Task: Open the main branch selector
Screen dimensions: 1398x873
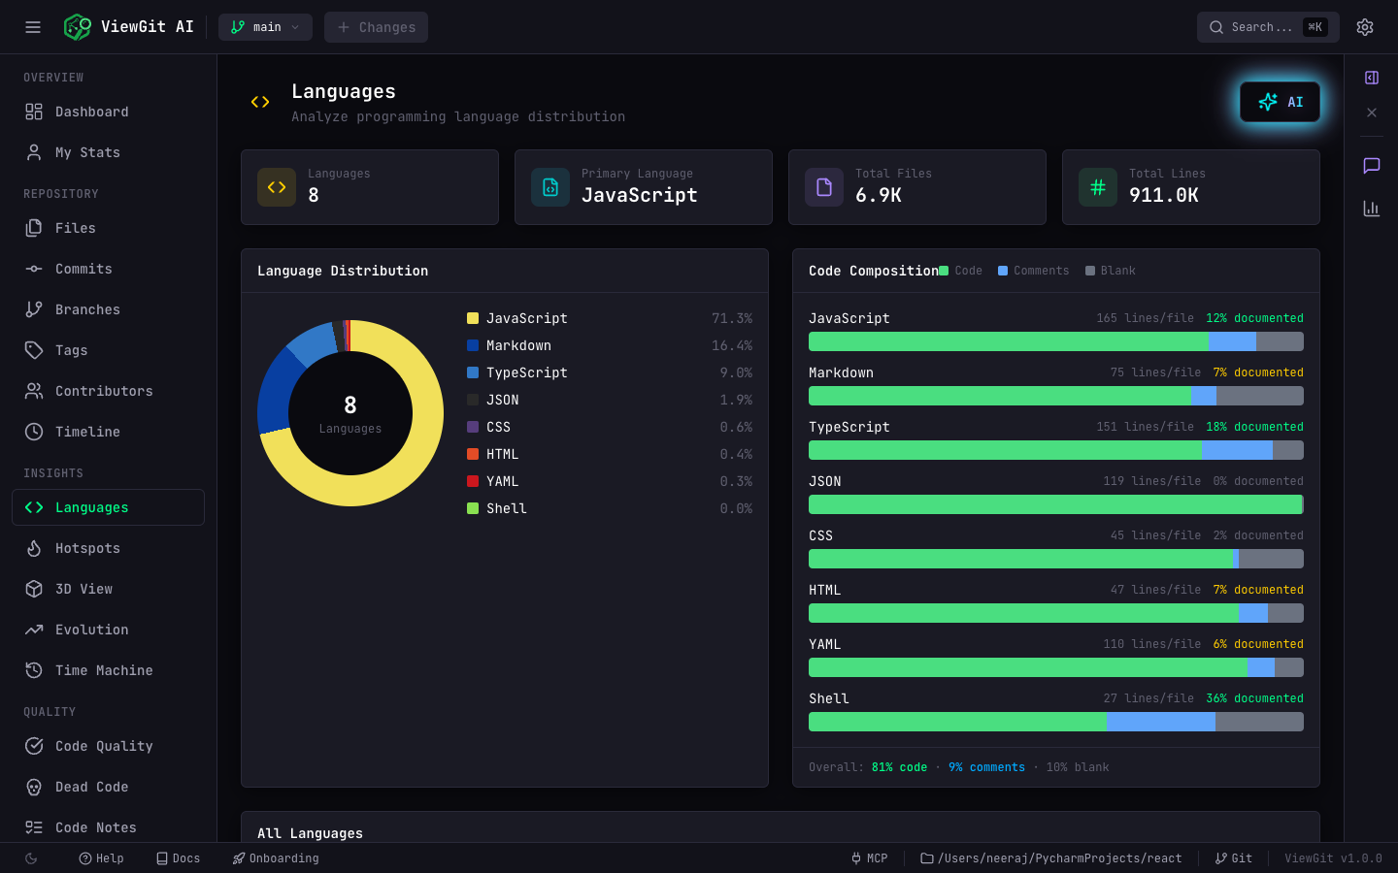Action: [x=265, y=26]
